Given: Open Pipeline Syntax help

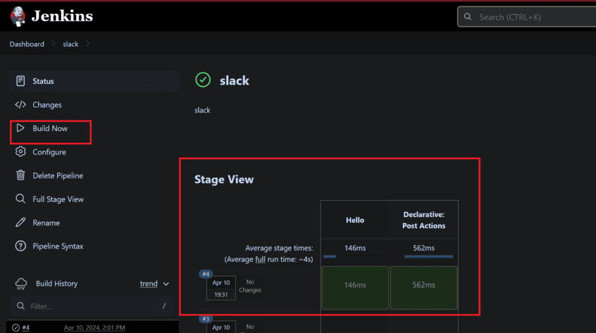Looking at the screenshot, I should tap(58, 246).
